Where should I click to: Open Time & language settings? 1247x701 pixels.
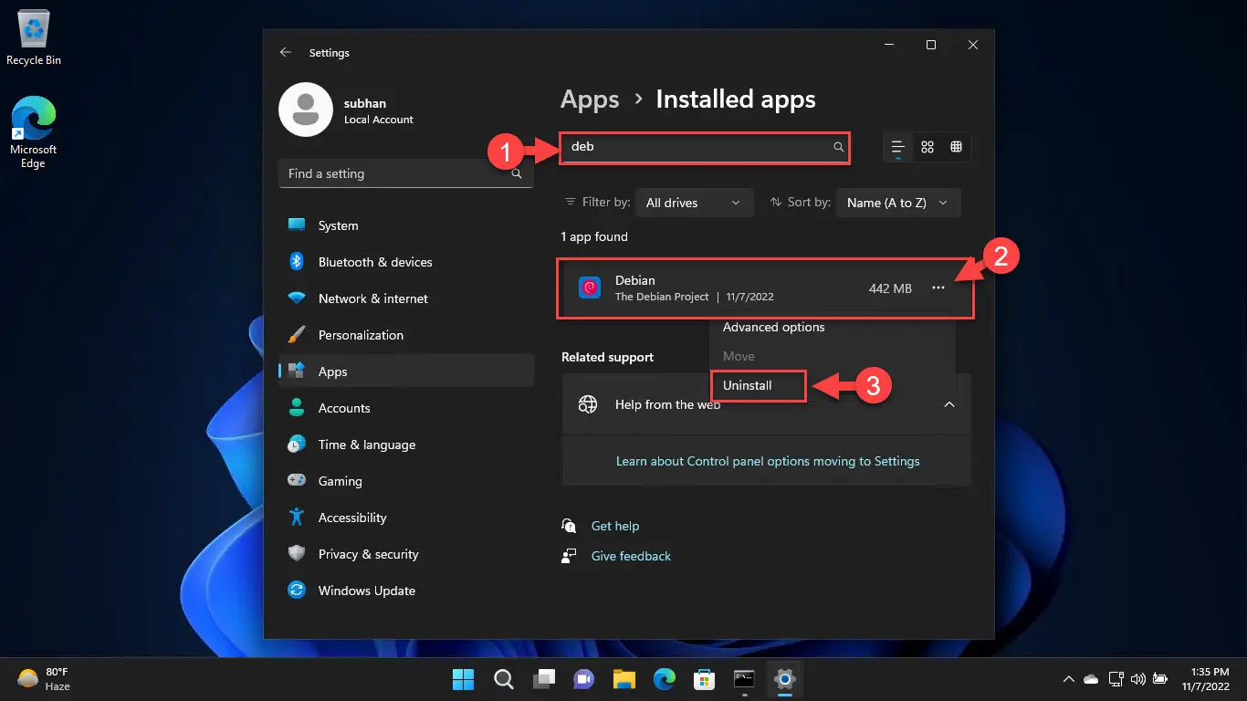coord(406,445)
